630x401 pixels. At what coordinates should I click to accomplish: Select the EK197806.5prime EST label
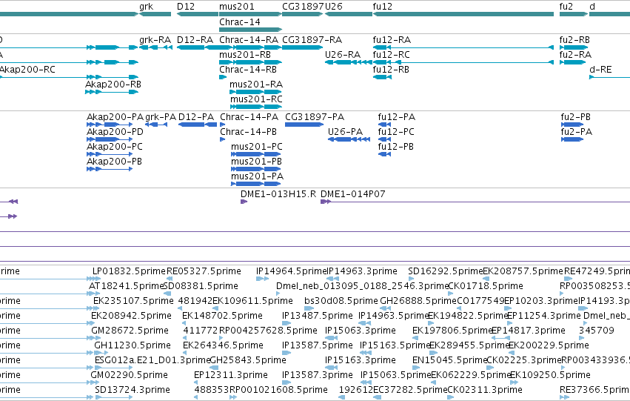coord(452,331)
